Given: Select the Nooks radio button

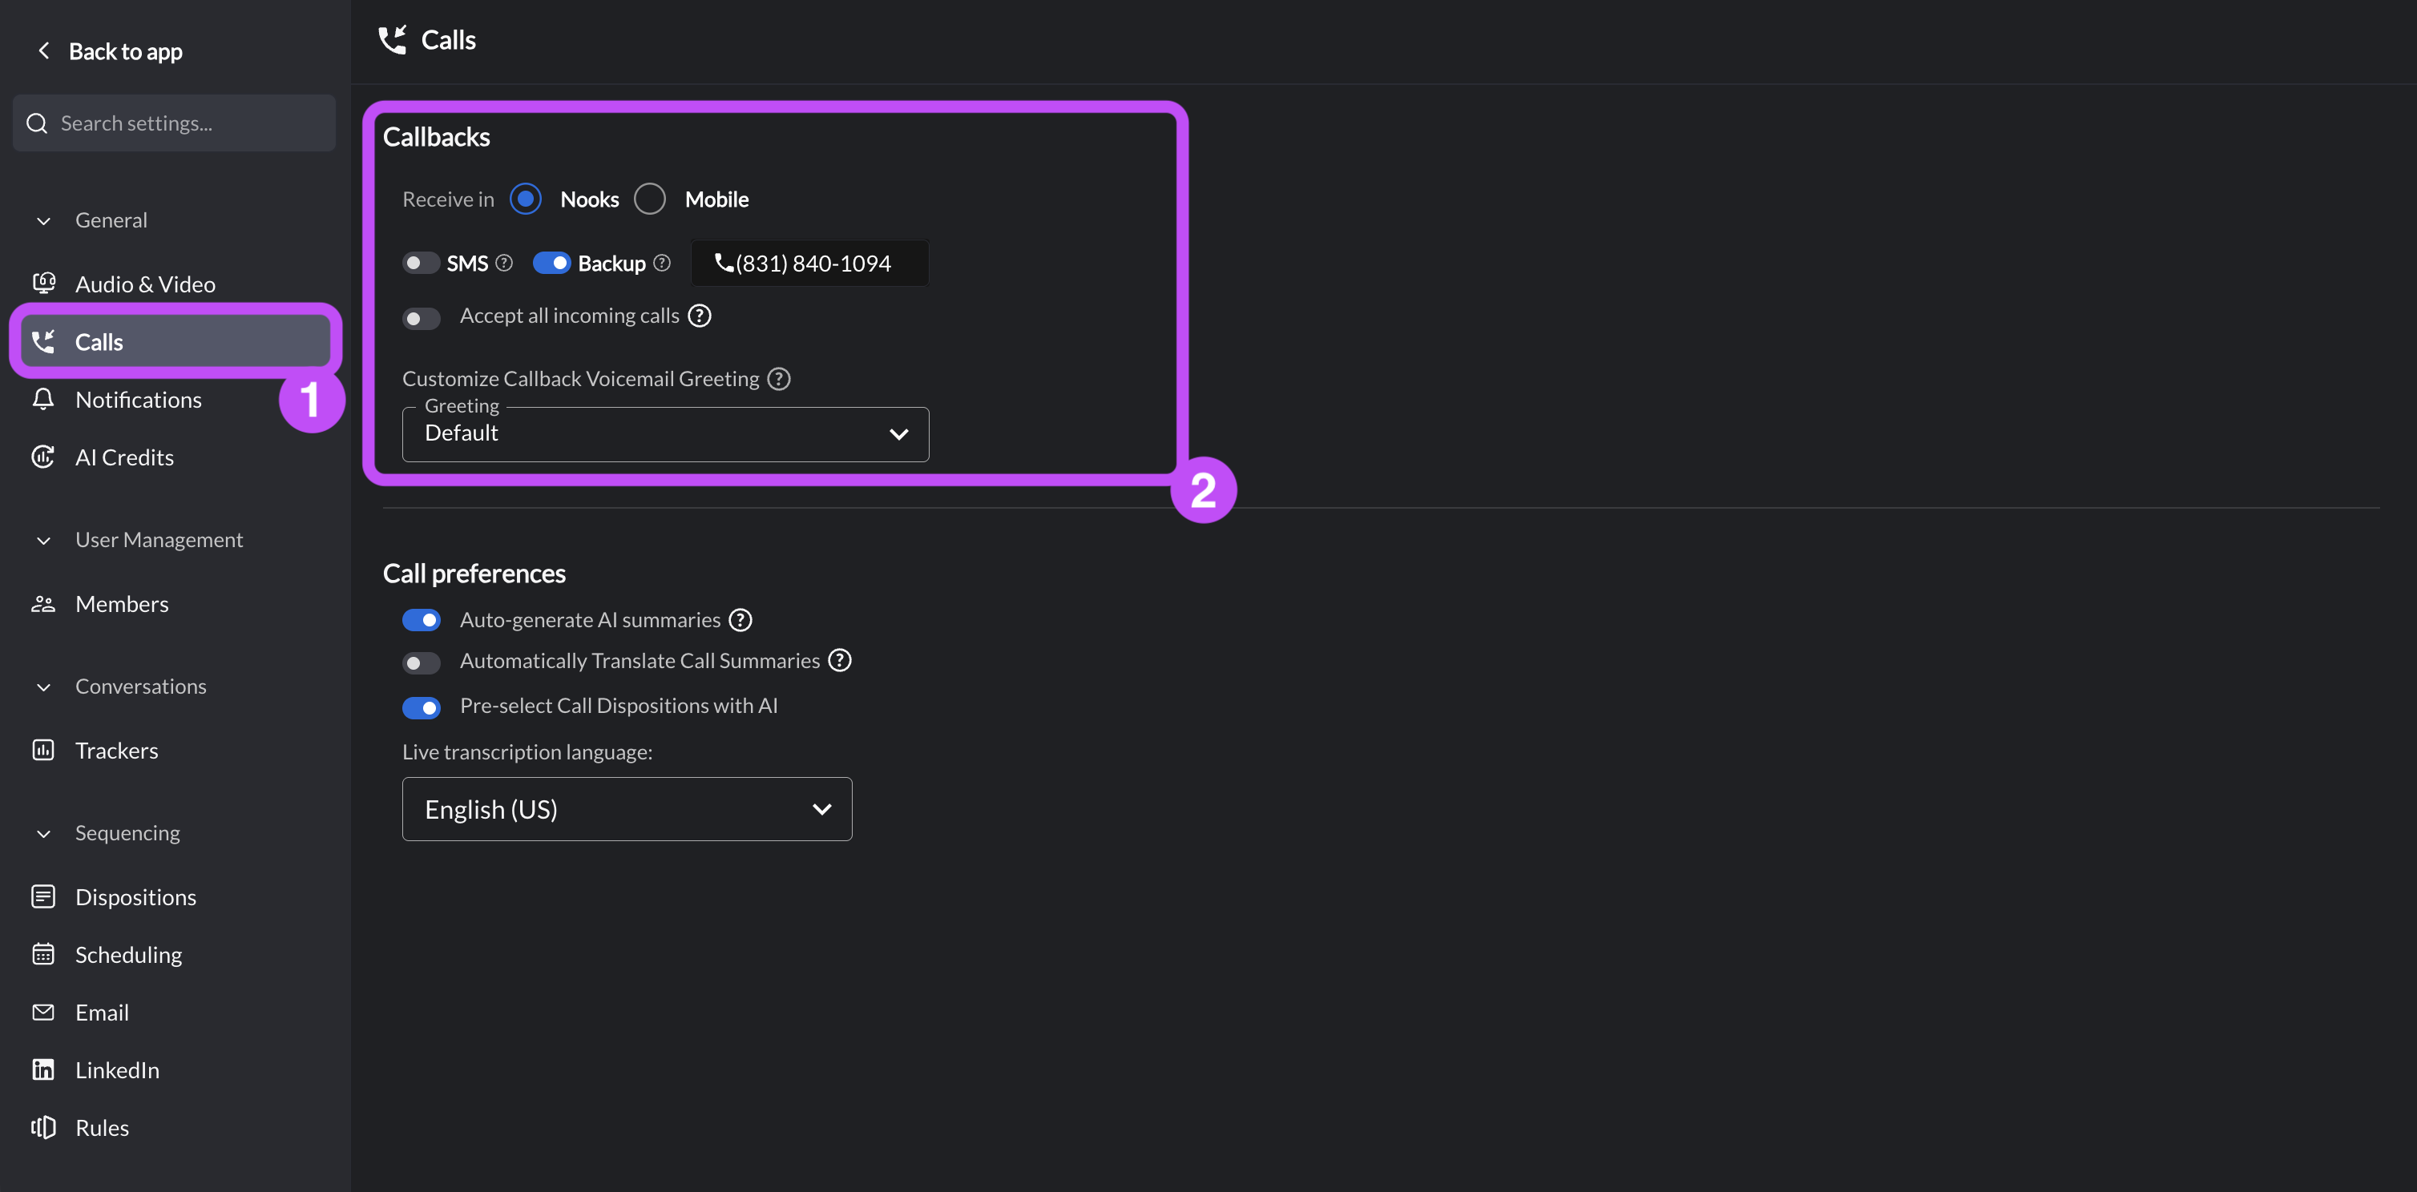Looking at the screenshot, I should click(526, 199).
